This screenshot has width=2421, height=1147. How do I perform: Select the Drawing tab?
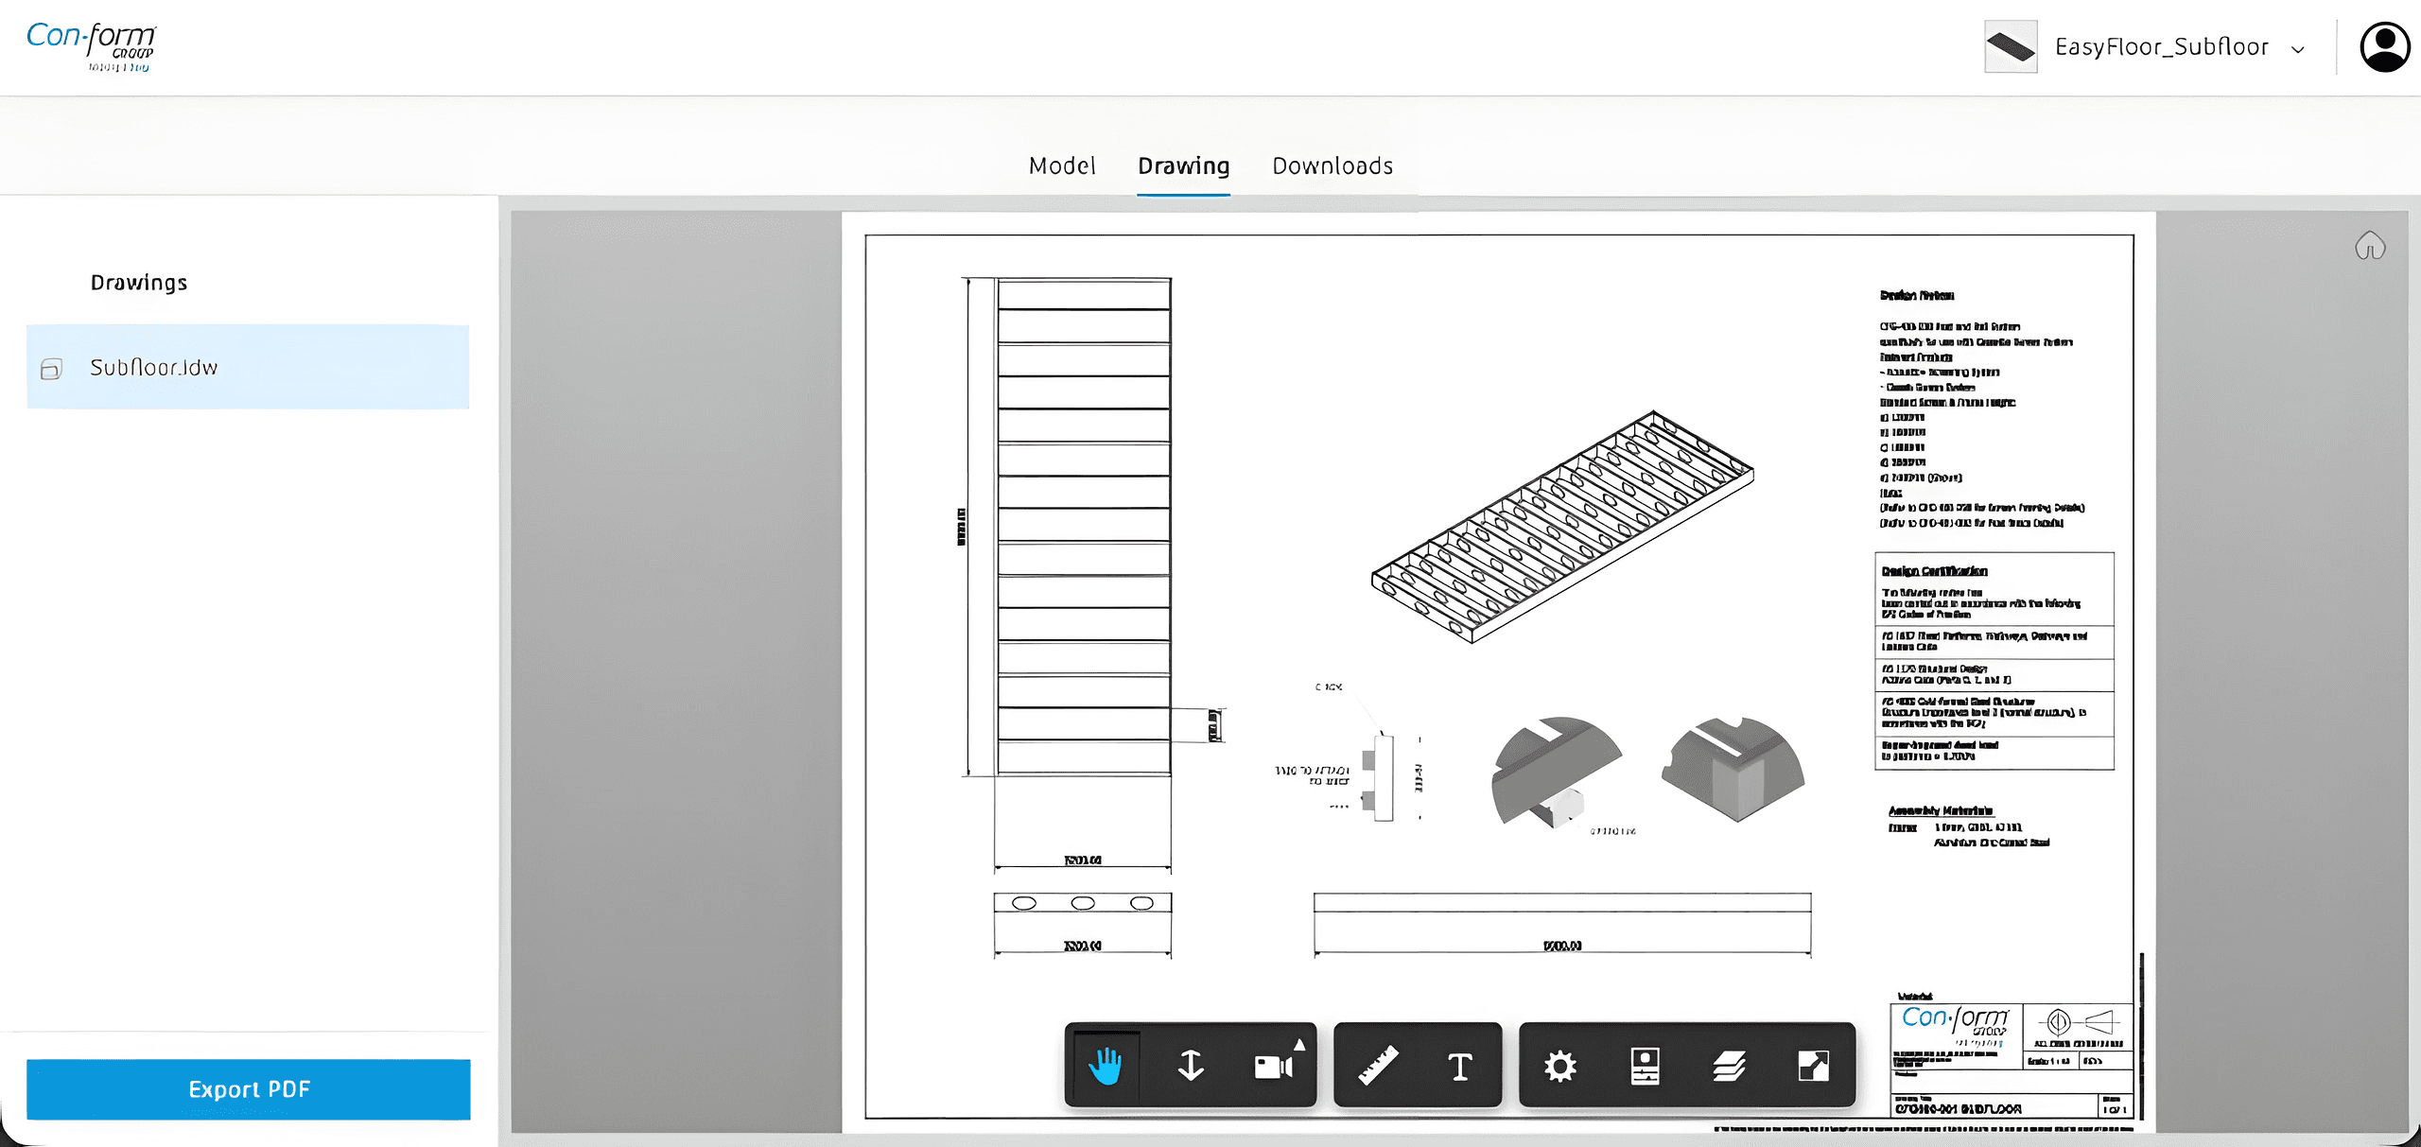click(1183, 166)
